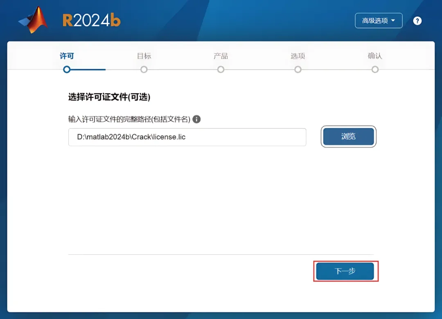Click the 下一步 next button
Viewport: 442px width, 319px height.
tap(345, 271)
